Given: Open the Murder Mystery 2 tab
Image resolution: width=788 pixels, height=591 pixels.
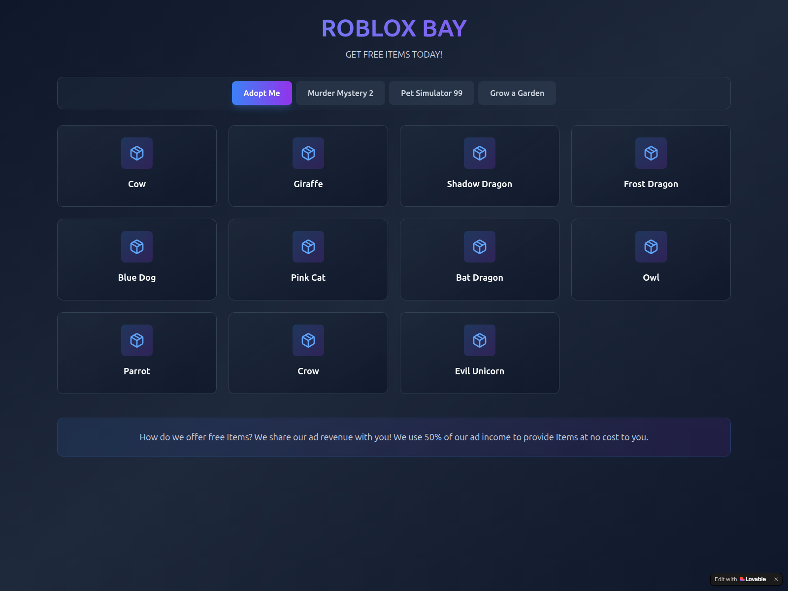Looking at the screenshot, I should tap(340, 93).
